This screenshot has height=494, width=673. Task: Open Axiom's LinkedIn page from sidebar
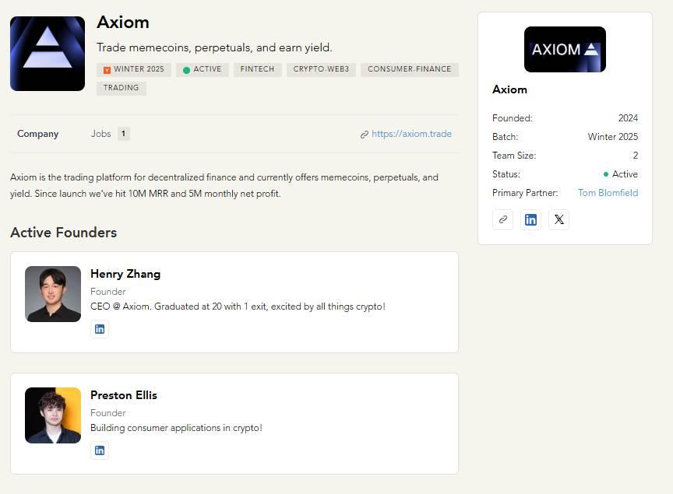click(x=530, y=219)
